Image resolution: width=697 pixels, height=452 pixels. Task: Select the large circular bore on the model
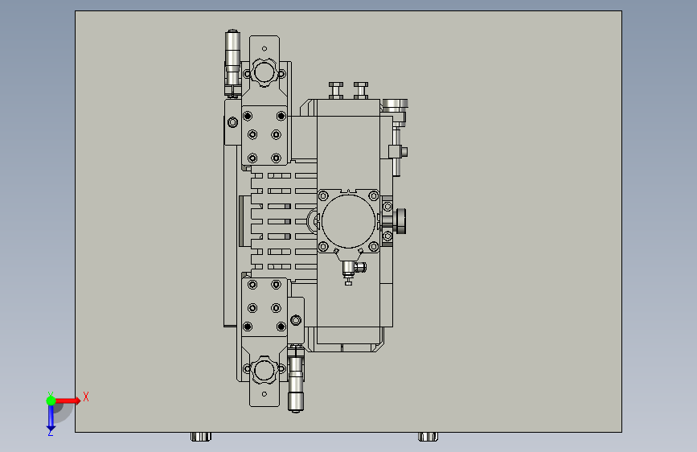[x=349, y=221]
